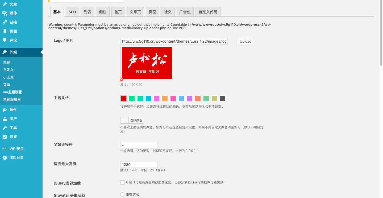This screenshot has height=198, width=383.
Task: Click the Comments (评论) bubble icon
Action: point(5,40)
